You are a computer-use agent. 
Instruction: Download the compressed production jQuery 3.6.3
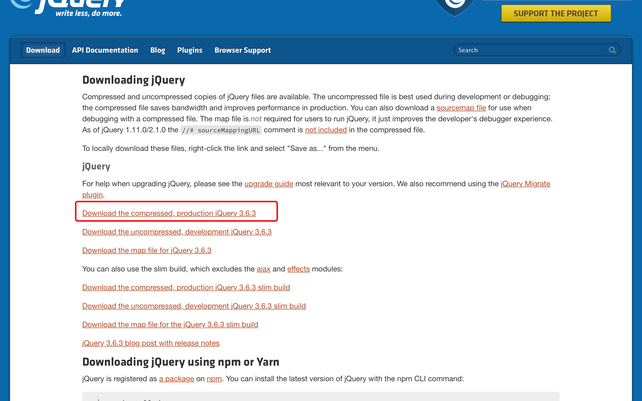169,213
